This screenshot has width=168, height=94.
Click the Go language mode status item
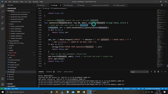tap(143, 89)
